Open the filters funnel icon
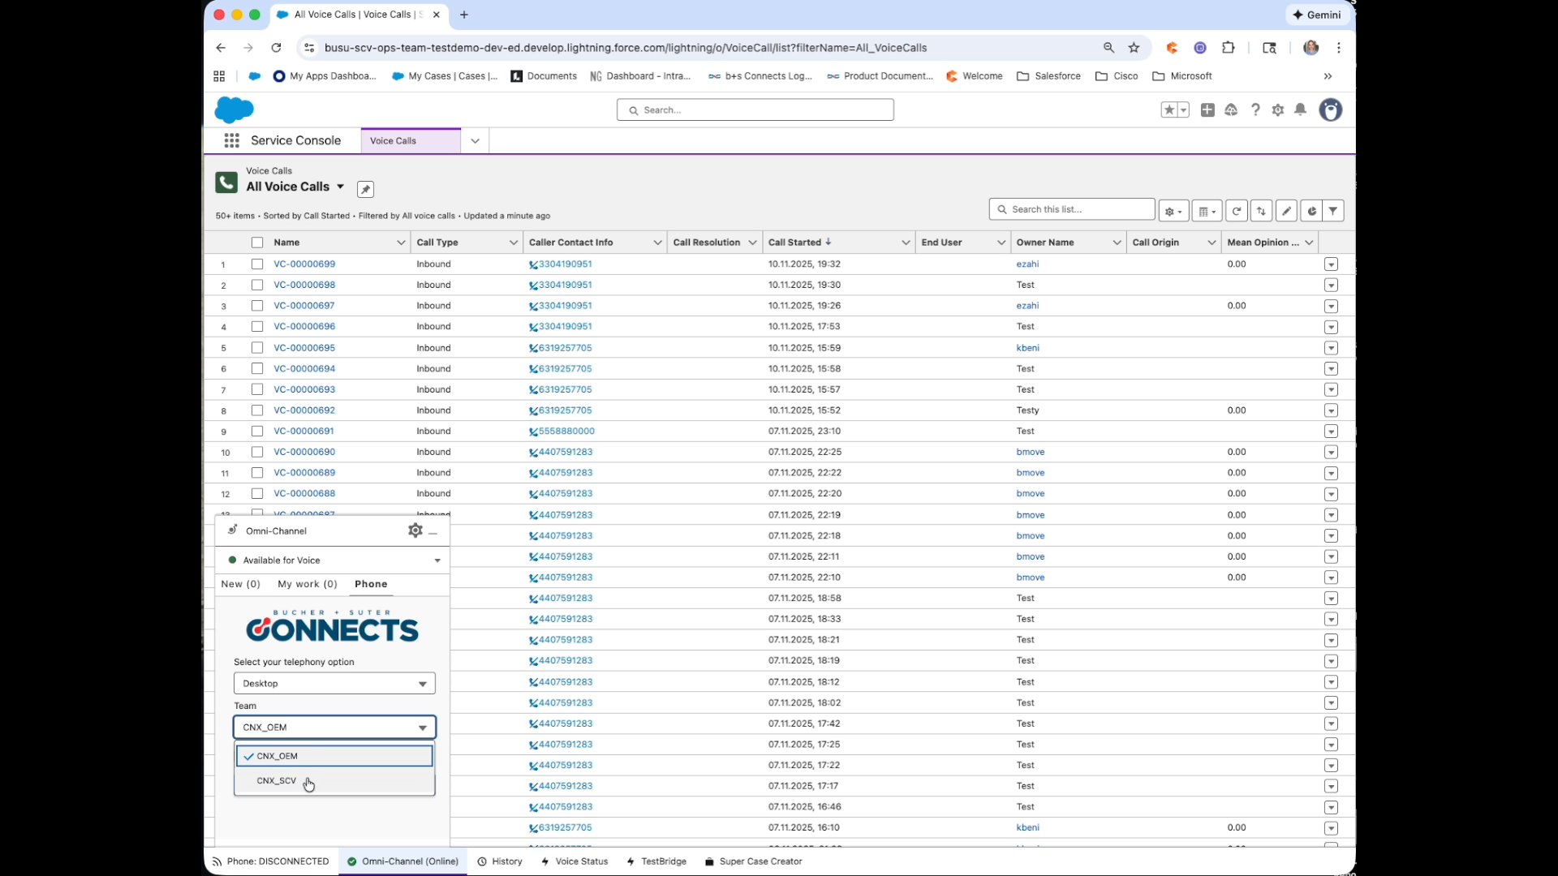1558x876 pixels. 1333,211
